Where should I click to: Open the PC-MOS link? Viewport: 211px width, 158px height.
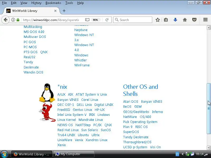pyautogui.click(x=30, y=47)
